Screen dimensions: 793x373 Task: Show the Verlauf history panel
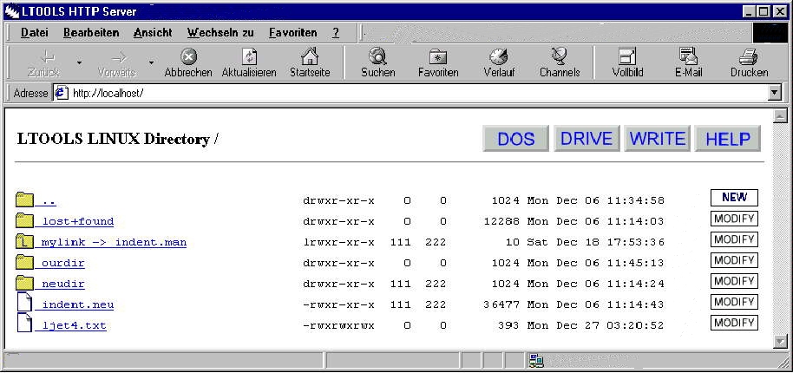(x=498, y=57)
